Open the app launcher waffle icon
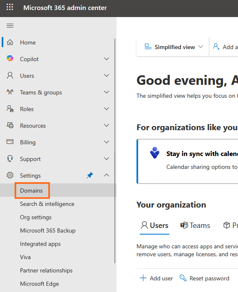This screenshot has height=292, width=238. (10, 7)
